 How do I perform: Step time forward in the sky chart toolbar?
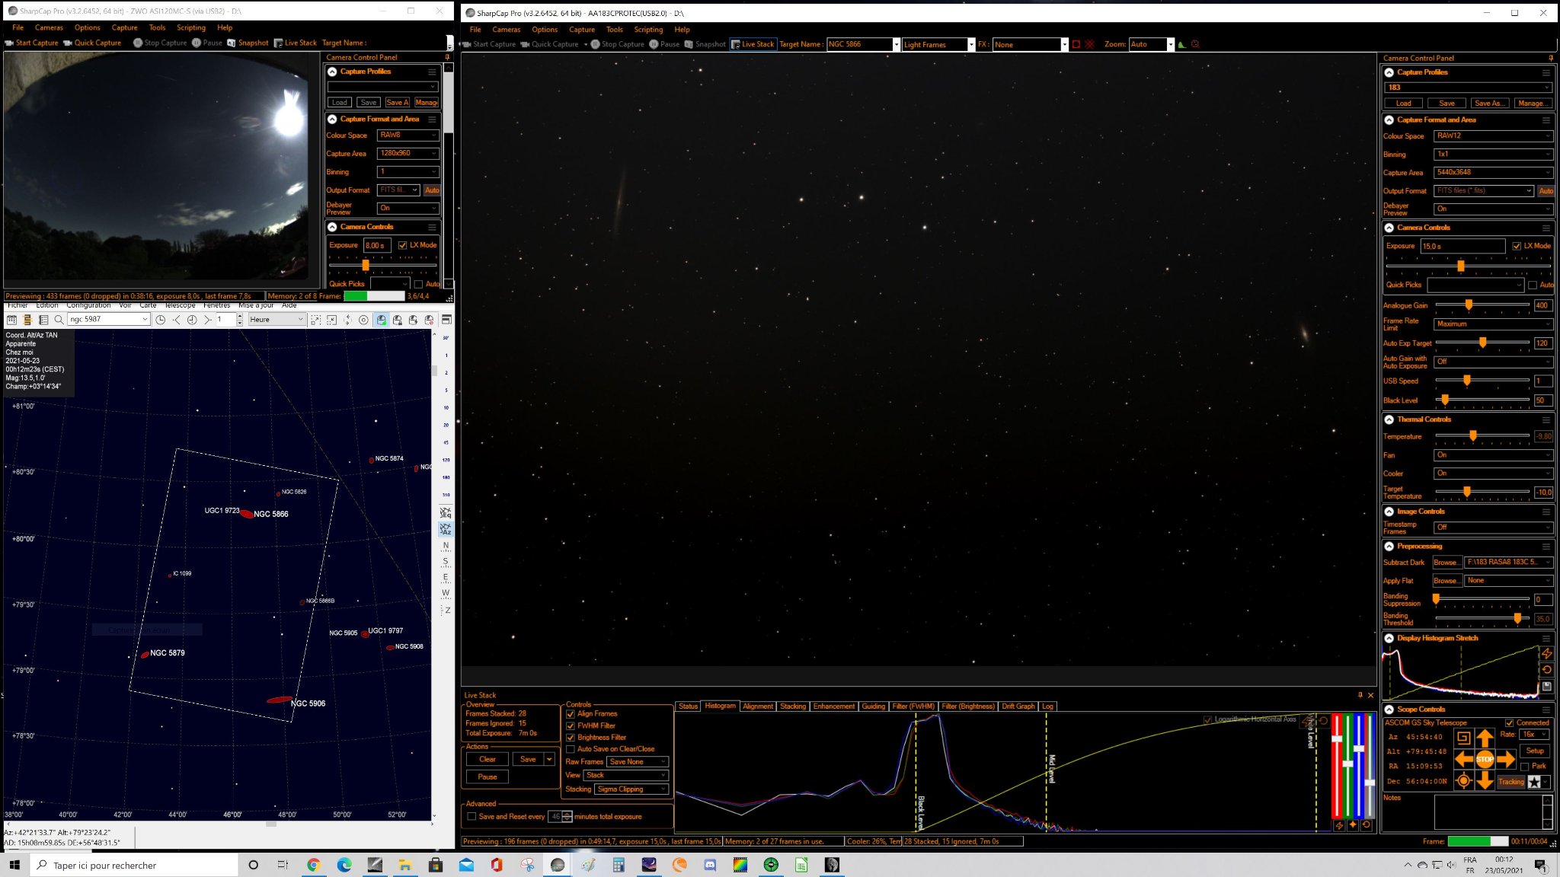(207, 320)
